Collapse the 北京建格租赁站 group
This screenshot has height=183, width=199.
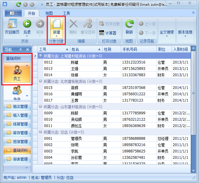tap(41, 81)
